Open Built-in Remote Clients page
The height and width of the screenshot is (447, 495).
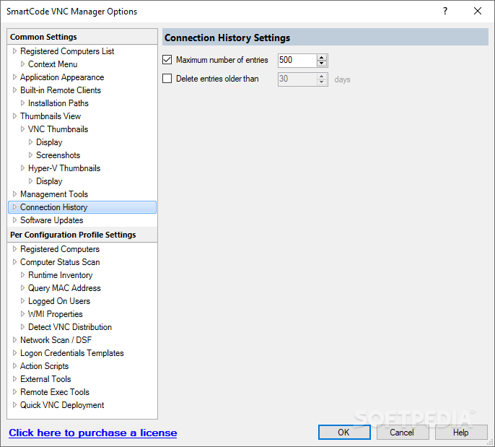click(x=61, y=90)
